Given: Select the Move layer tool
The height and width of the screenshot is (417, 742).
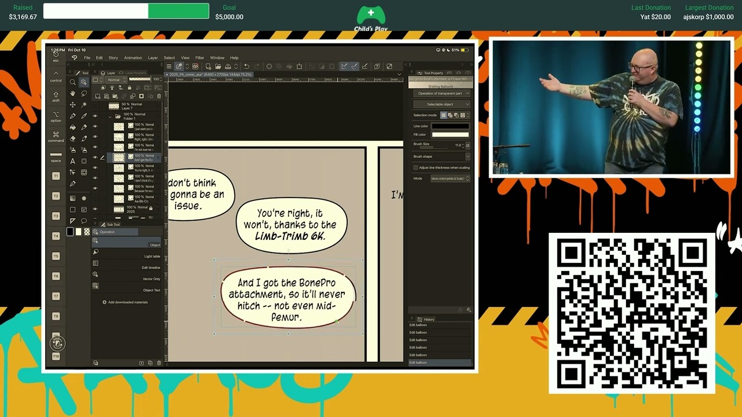Looking at the screenshot, I should [x=72, y=105].
